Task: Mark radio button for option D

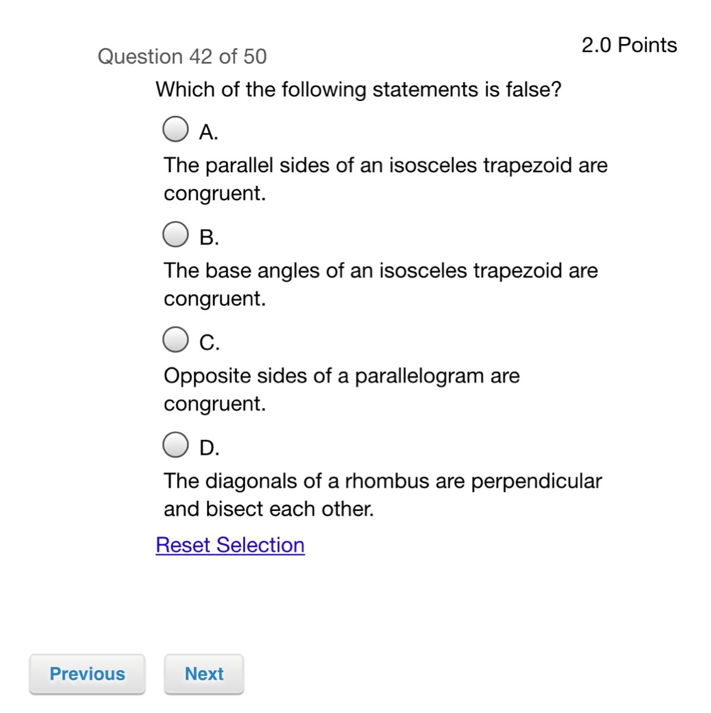Action: click(x=176, y=444)
